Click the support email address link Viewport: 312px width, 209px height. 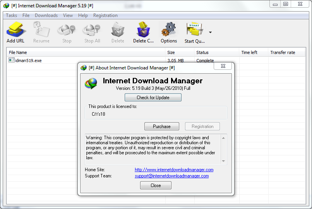(x=172, y=176)
